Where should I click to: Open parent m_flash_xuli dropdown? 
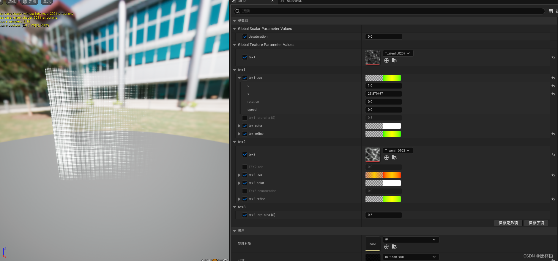tap(411, 257)
